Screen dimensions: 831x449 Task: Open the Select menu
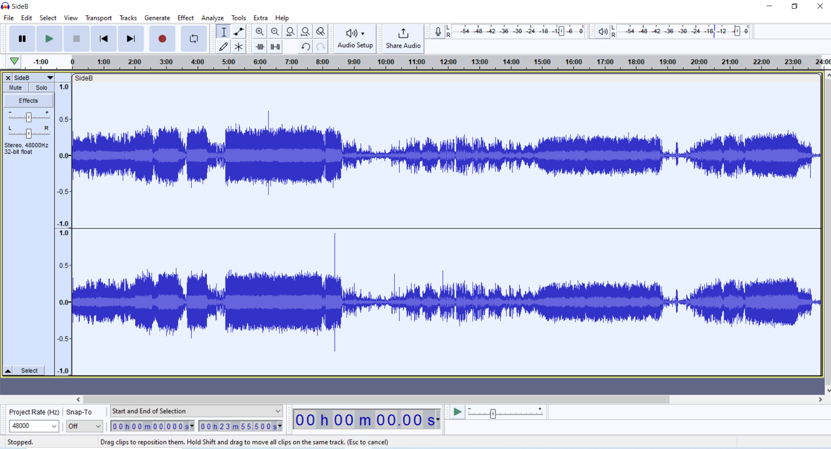pyautogui.click(x=48, y=18)
